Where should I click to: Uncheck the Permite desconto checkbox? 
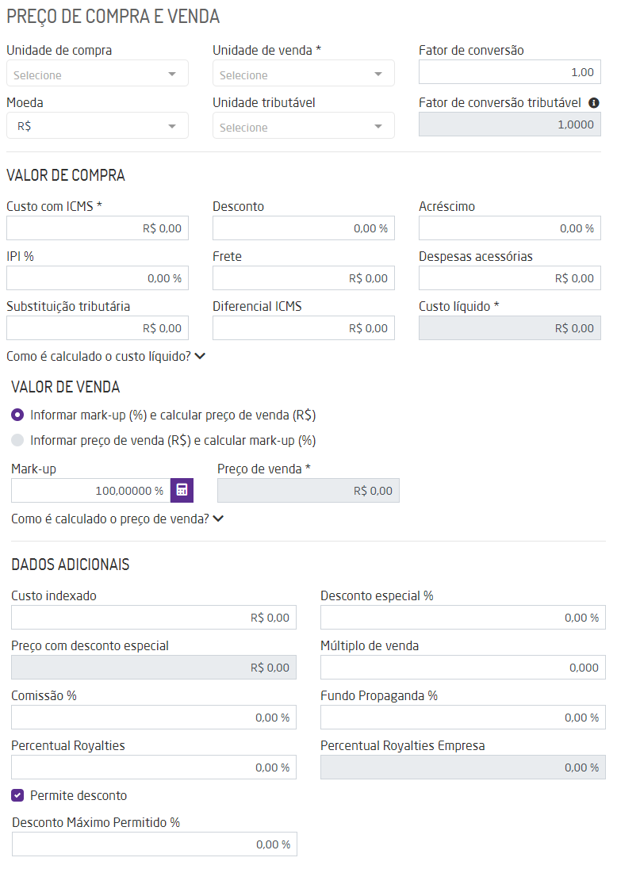[17, 796]
